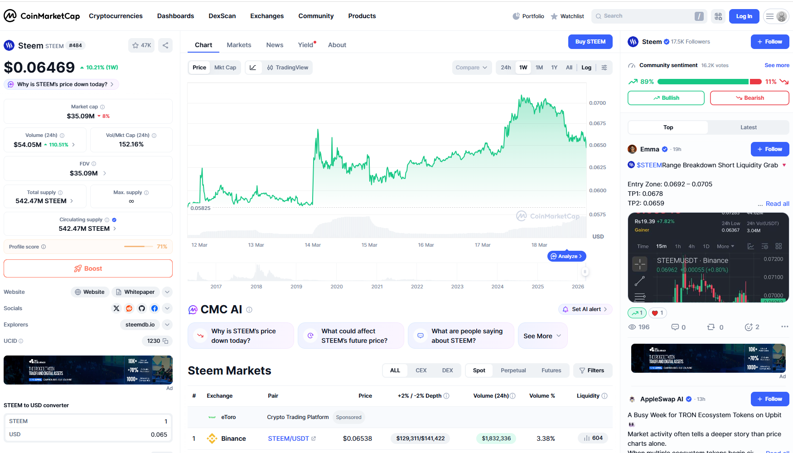The image size is (793, 453).
Task: Click the share icon beside Steem's 47K watchlist
Action: (165, 45)
